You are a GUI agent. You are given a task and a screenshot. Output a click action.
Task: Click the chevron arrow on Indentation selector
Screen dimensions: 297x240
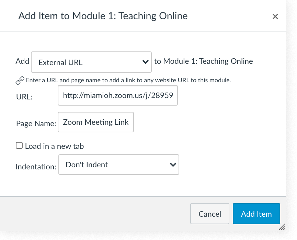(173, 165)
